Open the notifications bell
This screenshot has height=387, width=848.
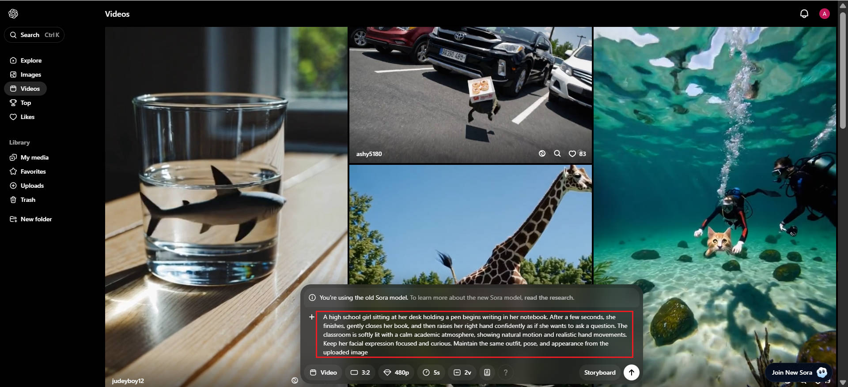(804, 14)
